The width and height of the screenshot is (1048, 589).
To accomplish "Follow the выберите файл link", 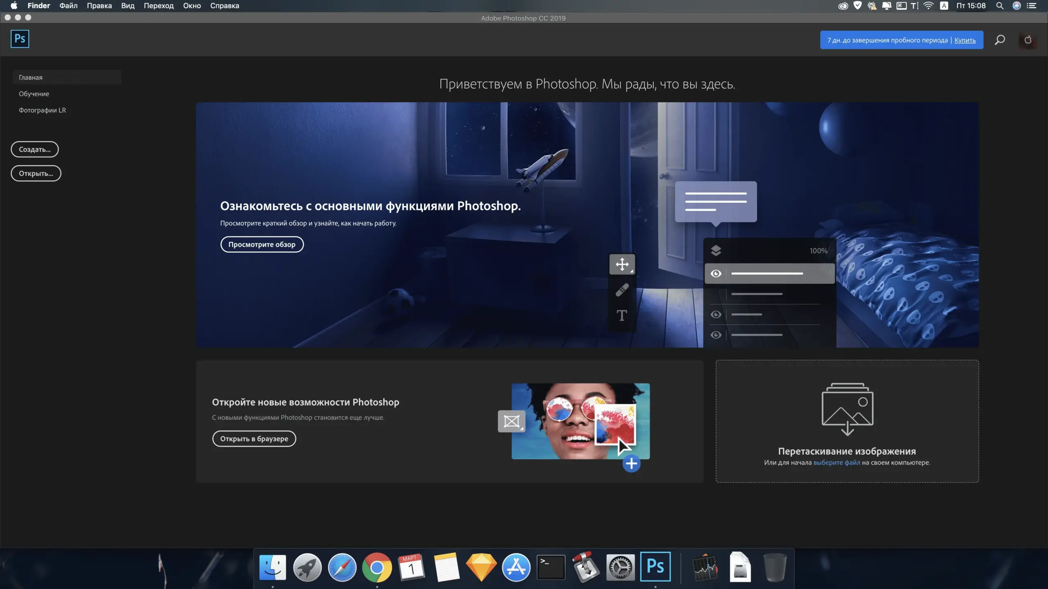I will click(836, 463).
